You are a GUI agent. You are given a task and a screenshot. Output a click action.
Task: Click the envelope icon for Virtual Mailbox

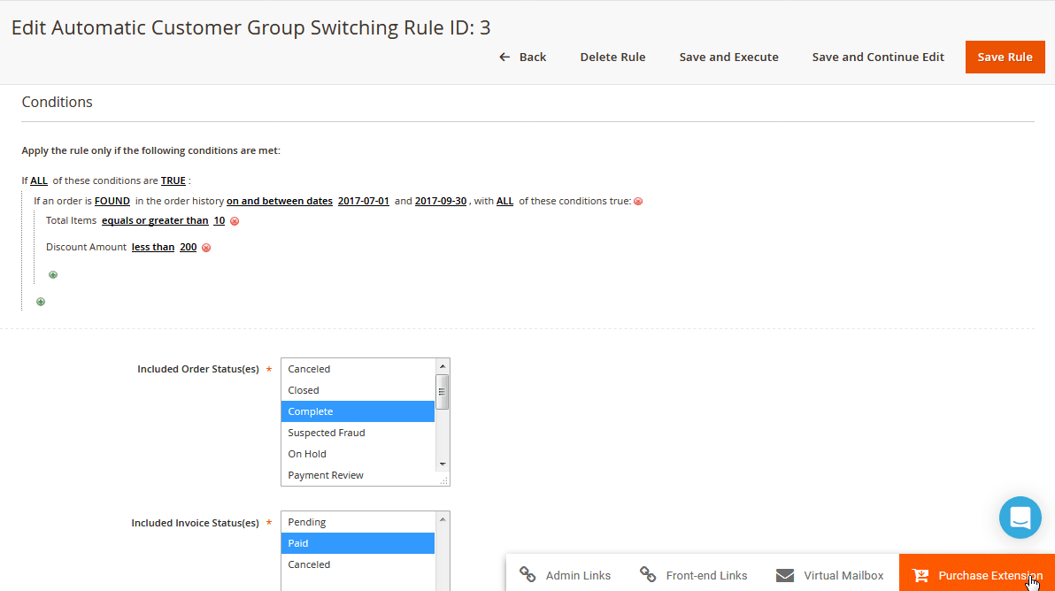click(x=784, y=575)
